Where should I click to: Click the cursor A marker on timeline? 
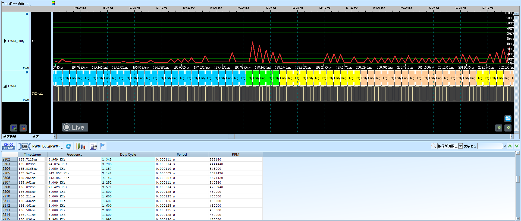point(54,3)
